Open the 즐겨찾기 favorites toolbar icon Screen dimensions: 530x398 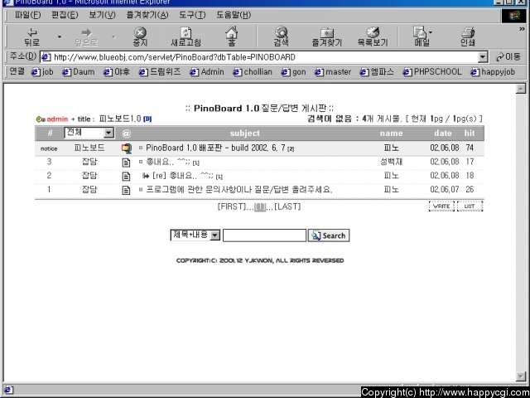pos(326,37)
